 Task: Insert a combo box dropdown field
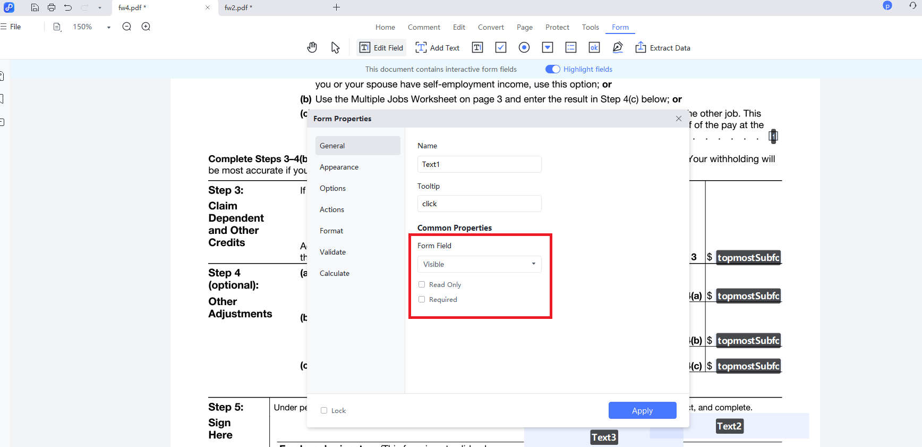(x=547, y=48)
